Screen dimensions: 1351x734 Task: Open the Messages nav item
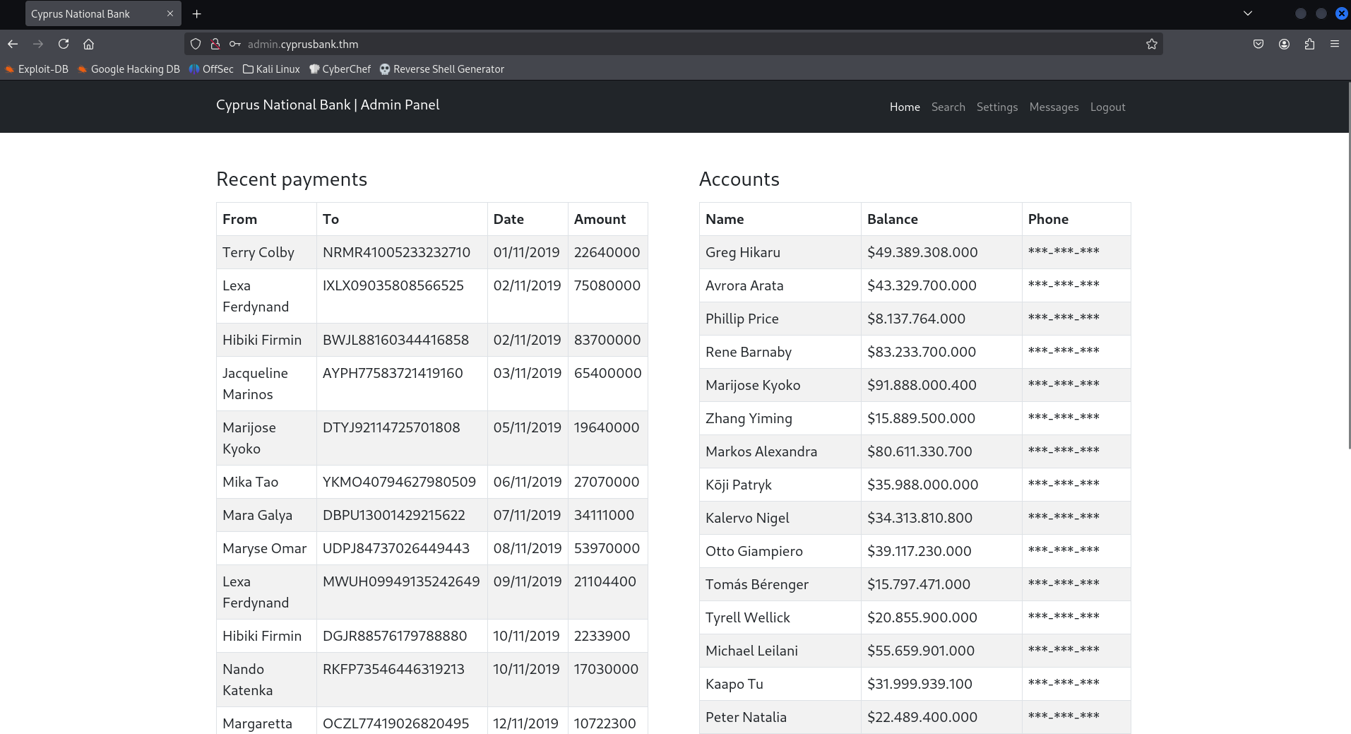pos(1054,107)
